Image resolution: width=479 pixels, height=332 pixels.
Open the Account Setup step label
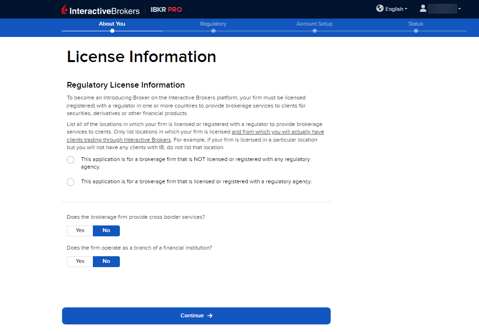(315, 24)
